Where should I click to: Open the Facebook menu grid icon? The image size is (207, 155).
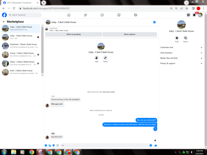pos(188,15)
